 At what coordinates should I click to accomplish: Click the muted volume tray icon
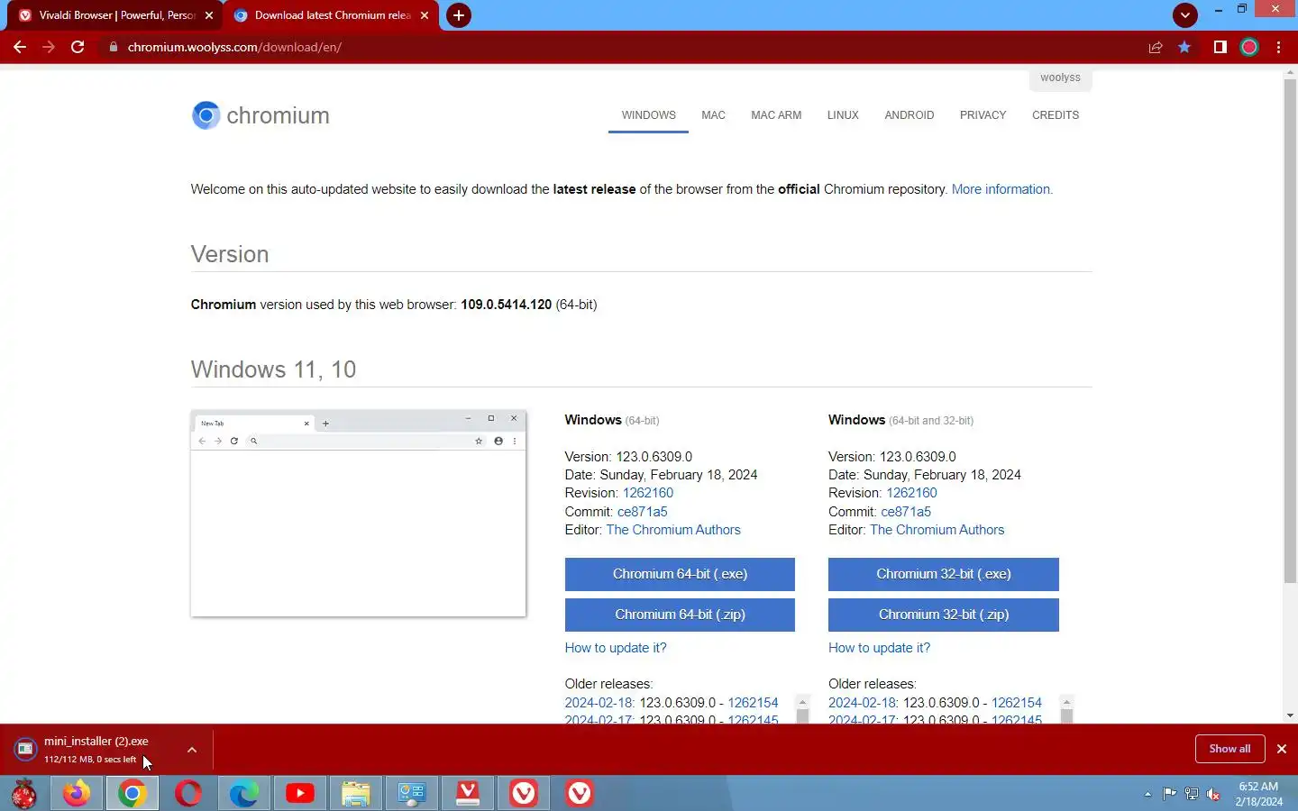coord(1213,794)
